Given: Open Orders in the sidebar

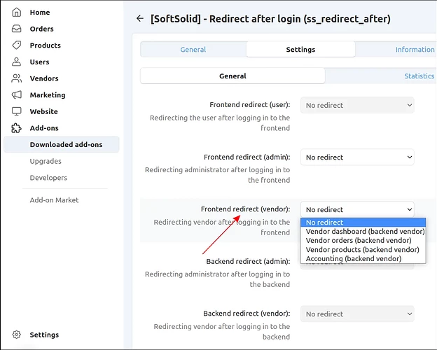Looking at the screenshot, I should pyautogui.click(x=41, y=29).
